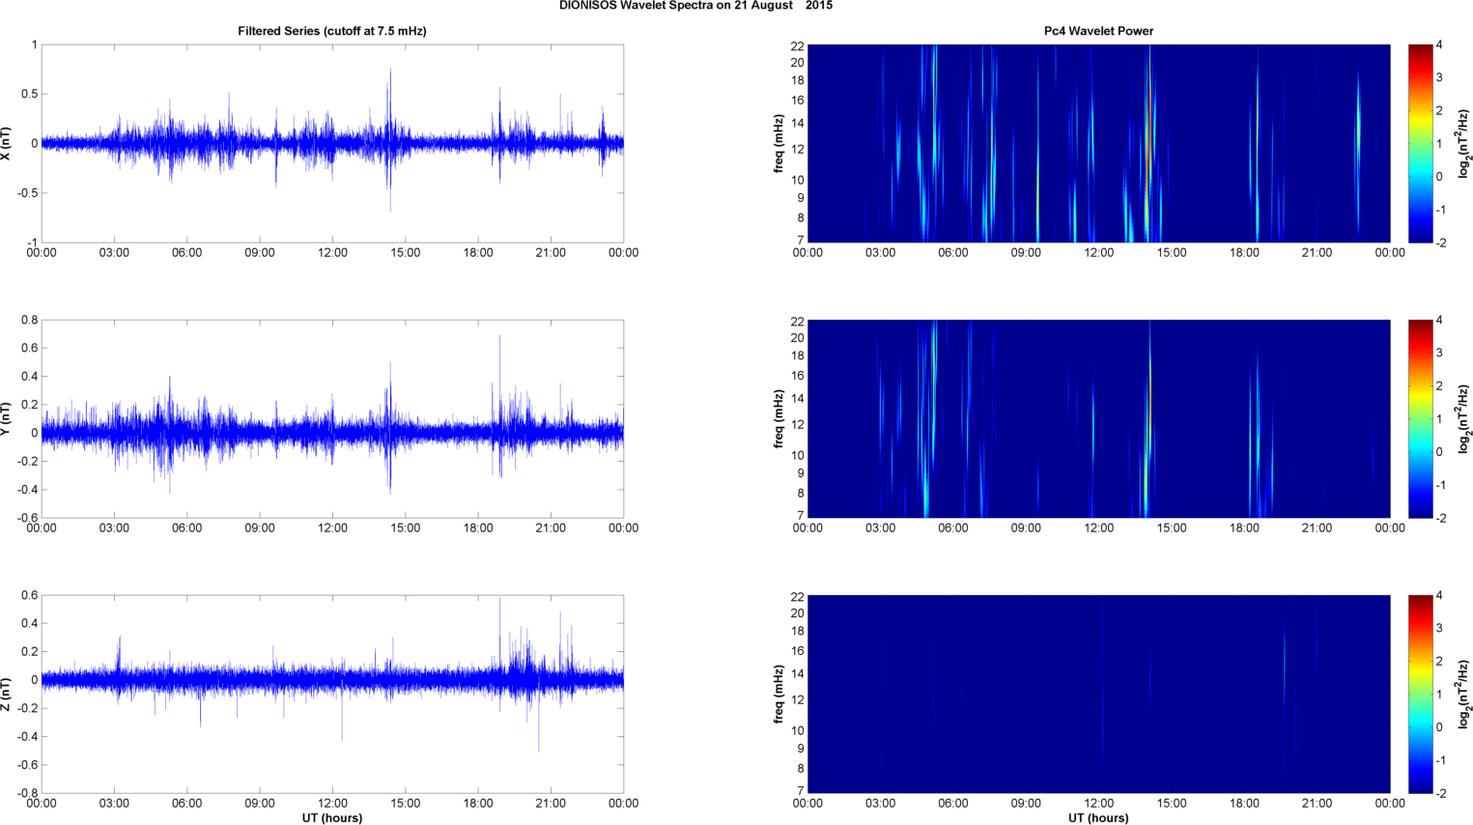Click bright streak near 14:00 in top spectrogram

[1148, 143]
